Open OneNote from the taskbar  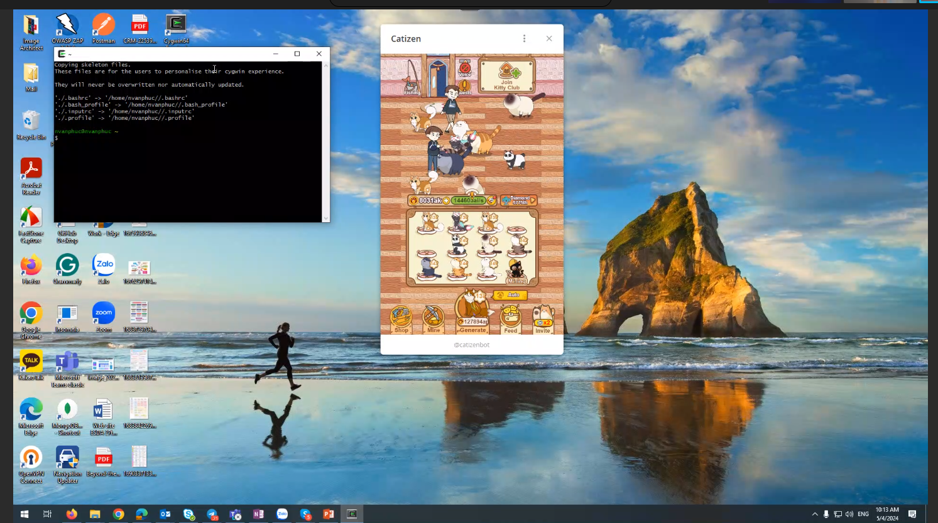click(259, 514)
